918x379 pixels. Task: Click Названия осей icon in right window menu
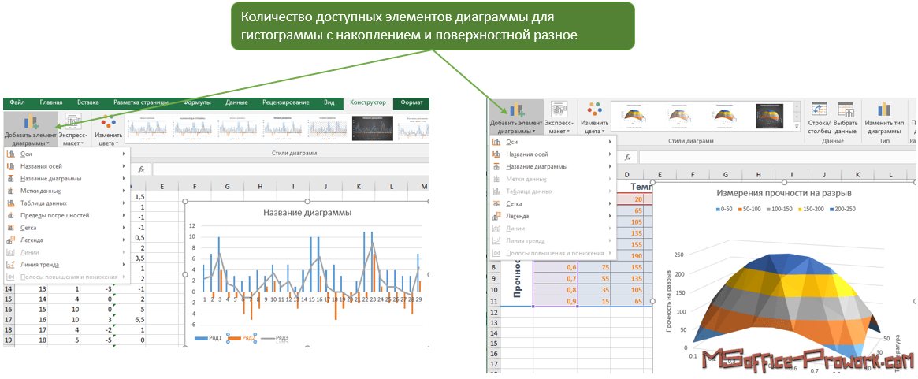(496, 154)
